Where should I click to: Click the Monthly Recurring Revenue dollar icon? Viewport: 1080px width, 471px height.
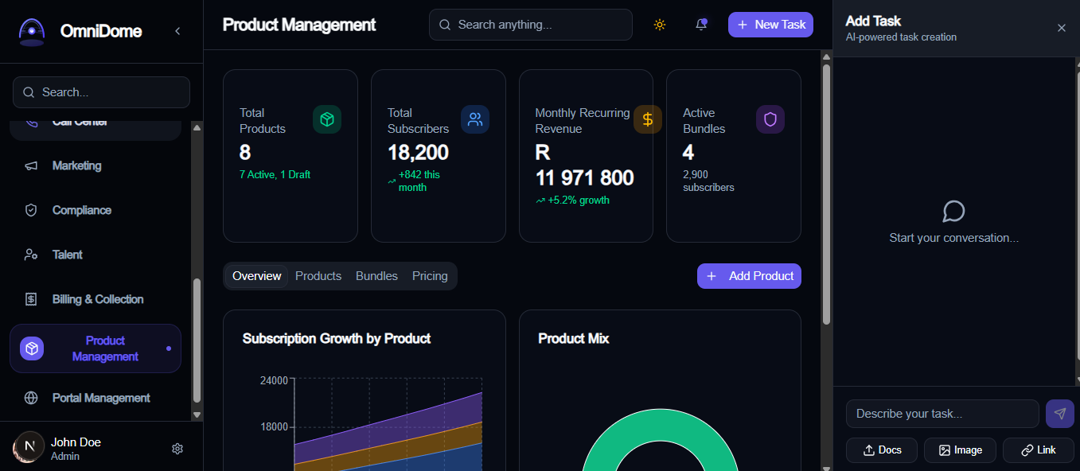coord(648,119)
